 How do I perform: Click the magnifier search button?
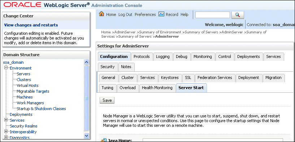(x=238, y=15)
